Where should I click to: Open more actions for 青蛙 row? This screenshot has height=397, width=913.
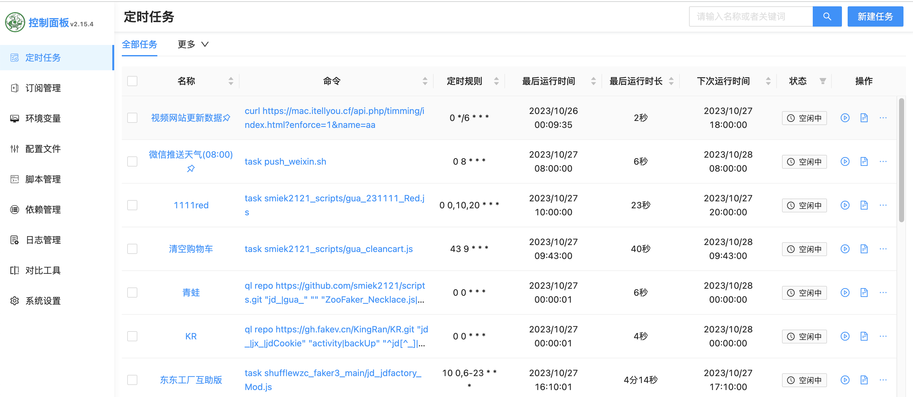coord(883,293)
